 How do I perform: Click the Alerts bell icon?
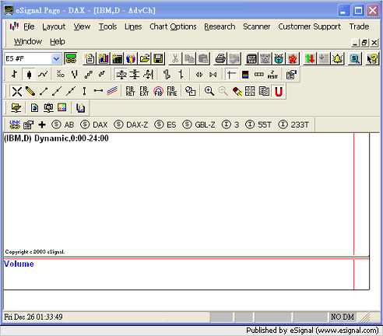point(338,58)
